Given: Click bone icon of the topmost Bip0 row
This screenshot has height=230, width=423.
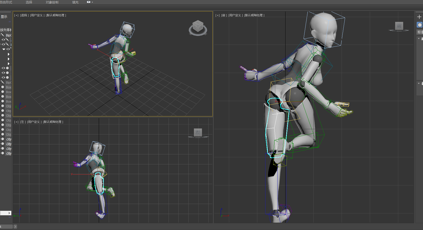Looking at the screenshot, I should [2, 35].
